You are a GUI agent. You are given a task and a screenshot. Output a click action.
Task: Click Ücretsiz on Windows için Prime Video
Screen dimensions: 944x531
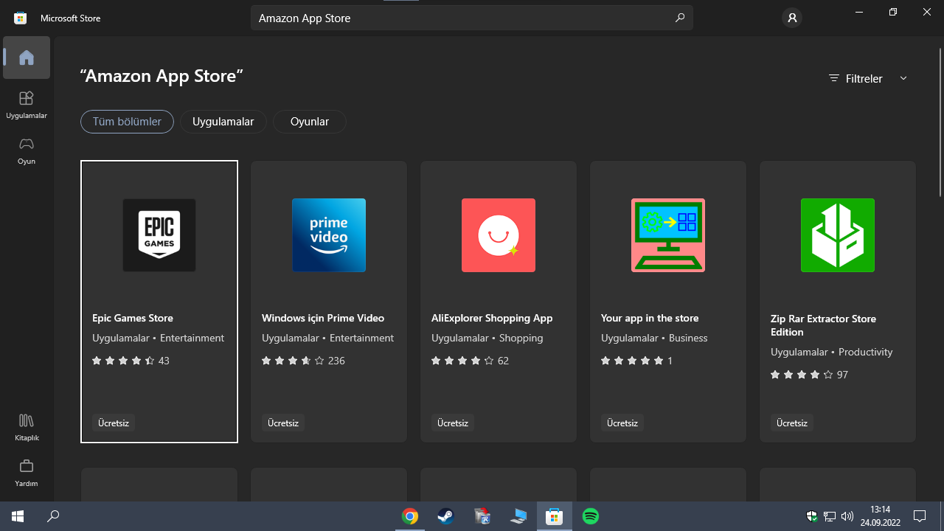pos(283,423)
